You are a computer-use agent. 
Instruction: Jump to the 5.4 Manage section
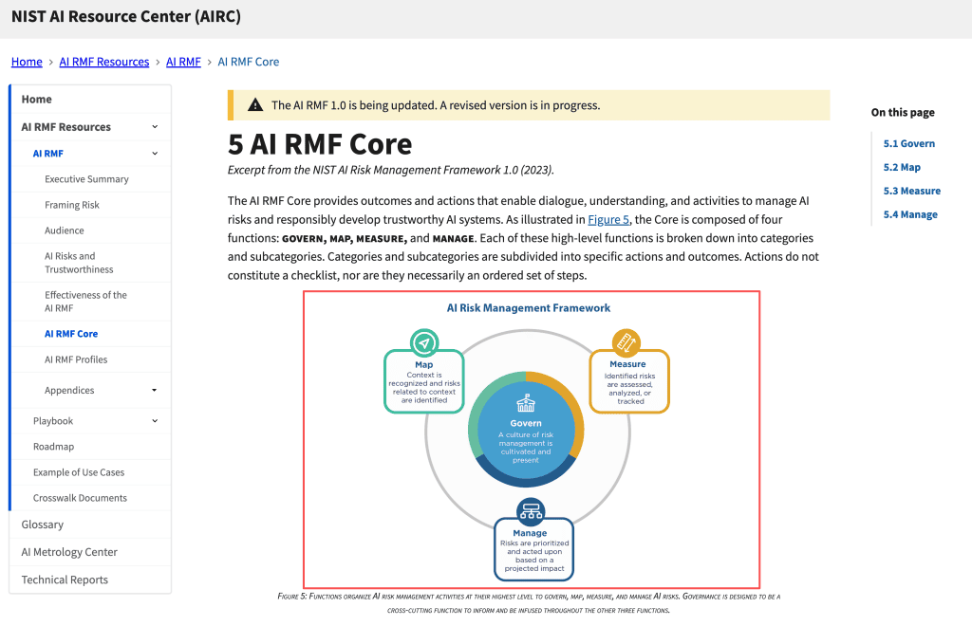click(910, 214)
